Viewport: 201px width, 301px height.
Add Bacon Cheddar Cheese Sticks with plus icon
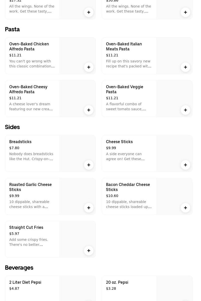point(185,208)
